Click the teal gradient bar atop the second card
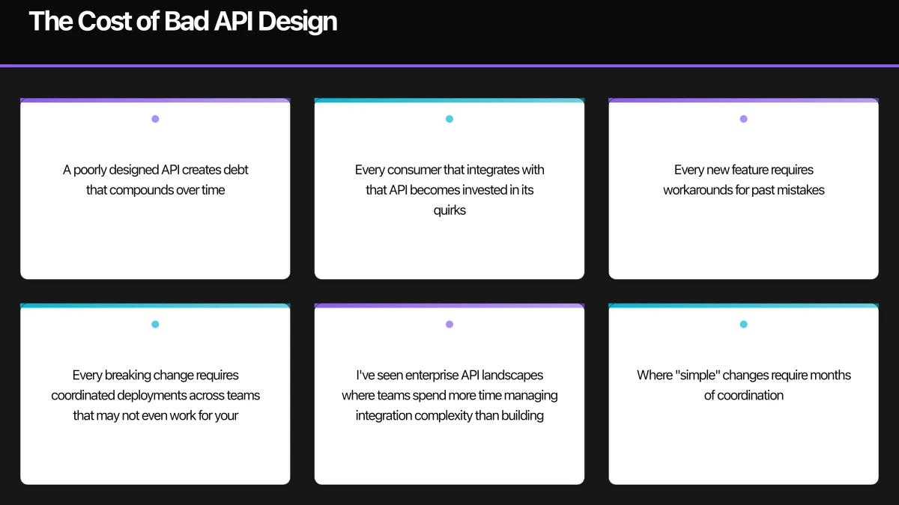 tap(449, 100)
